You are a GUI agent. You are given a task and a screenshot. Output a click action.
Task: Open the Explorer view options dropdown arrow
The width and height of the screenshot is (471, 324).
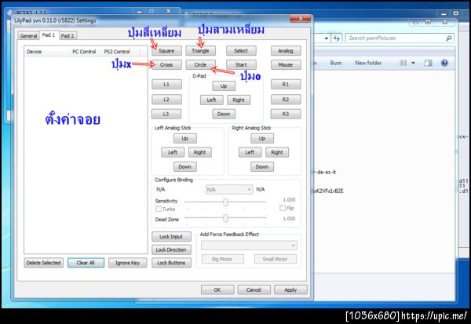pos(413,63)
